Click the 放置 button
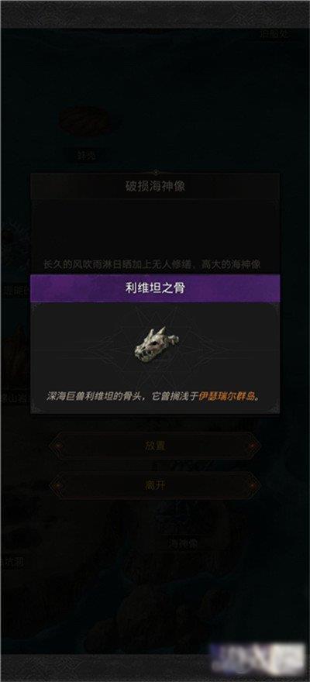This screenshot has width=310, height=682. (x=155, y=446)
